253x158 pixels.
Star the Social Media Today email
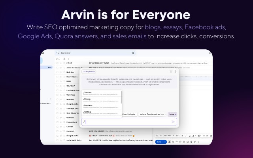(61, 140)
